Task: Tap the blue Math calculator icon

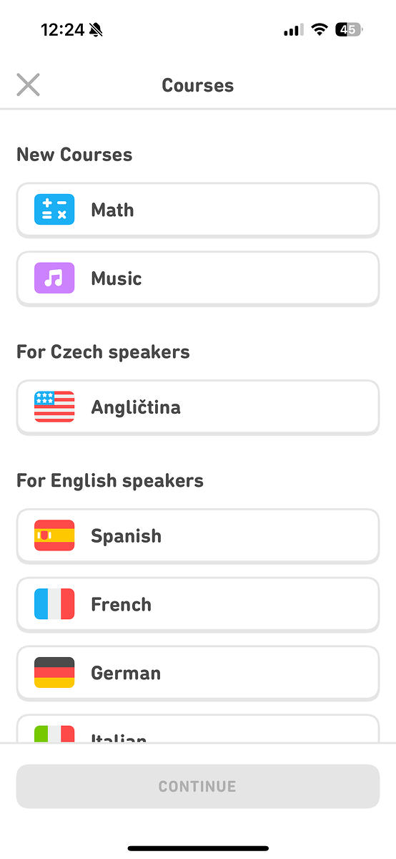Action: (54, 210)
